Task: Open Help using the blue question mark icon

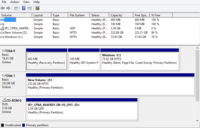Action: (x=24, y=8)
